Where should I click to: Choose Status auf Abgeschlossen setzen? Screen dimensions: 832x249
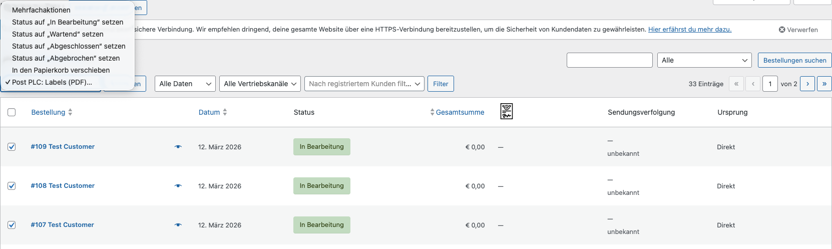pyautogui.click(x=68, y=46)
